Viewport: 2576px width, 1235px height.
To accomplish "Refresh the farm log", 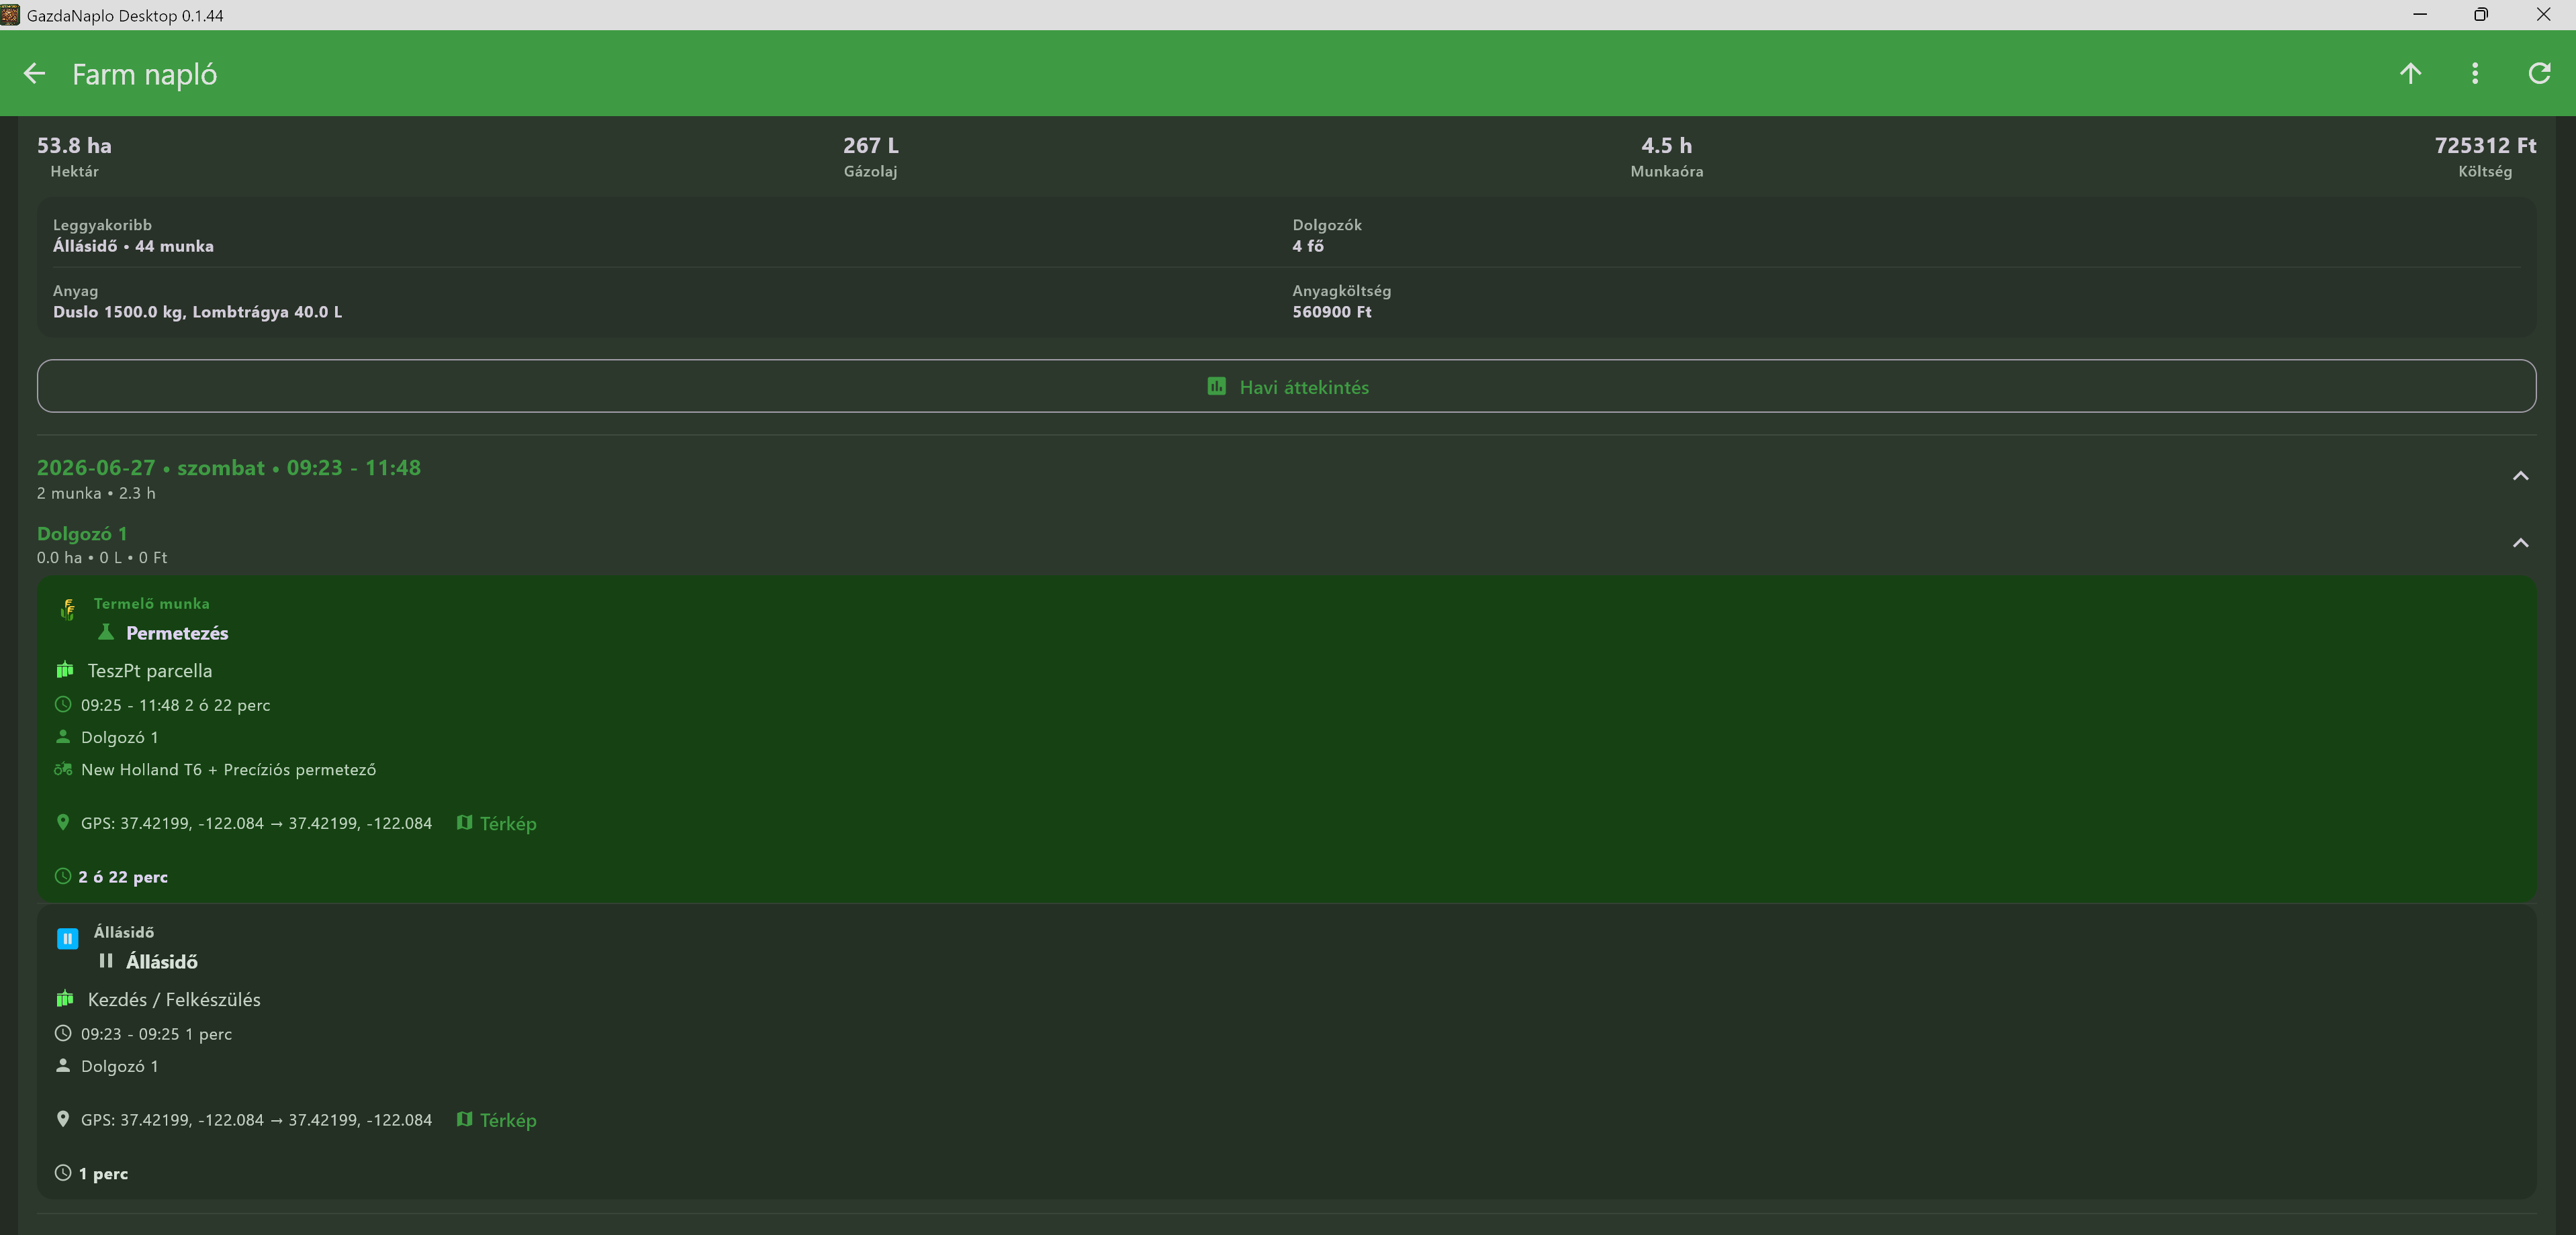I will tap(2539, 74).
